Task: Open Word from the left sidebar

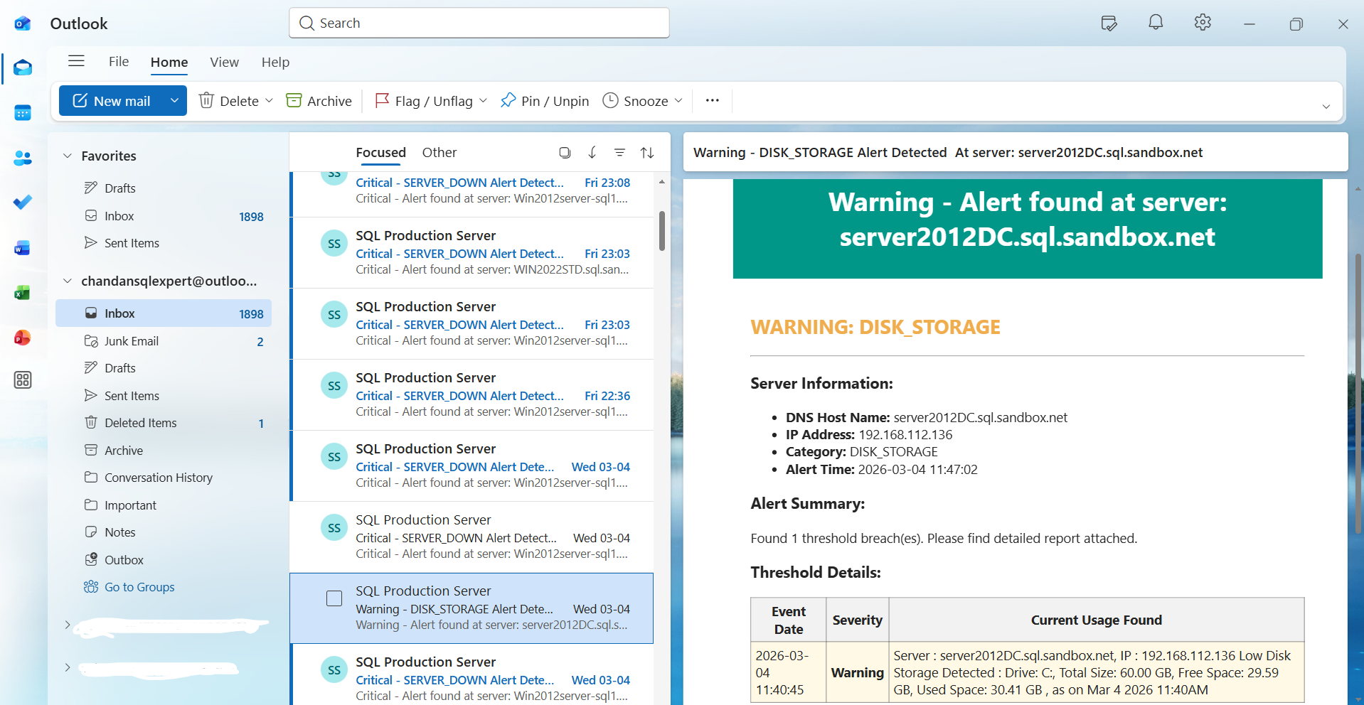Action: 22,247
